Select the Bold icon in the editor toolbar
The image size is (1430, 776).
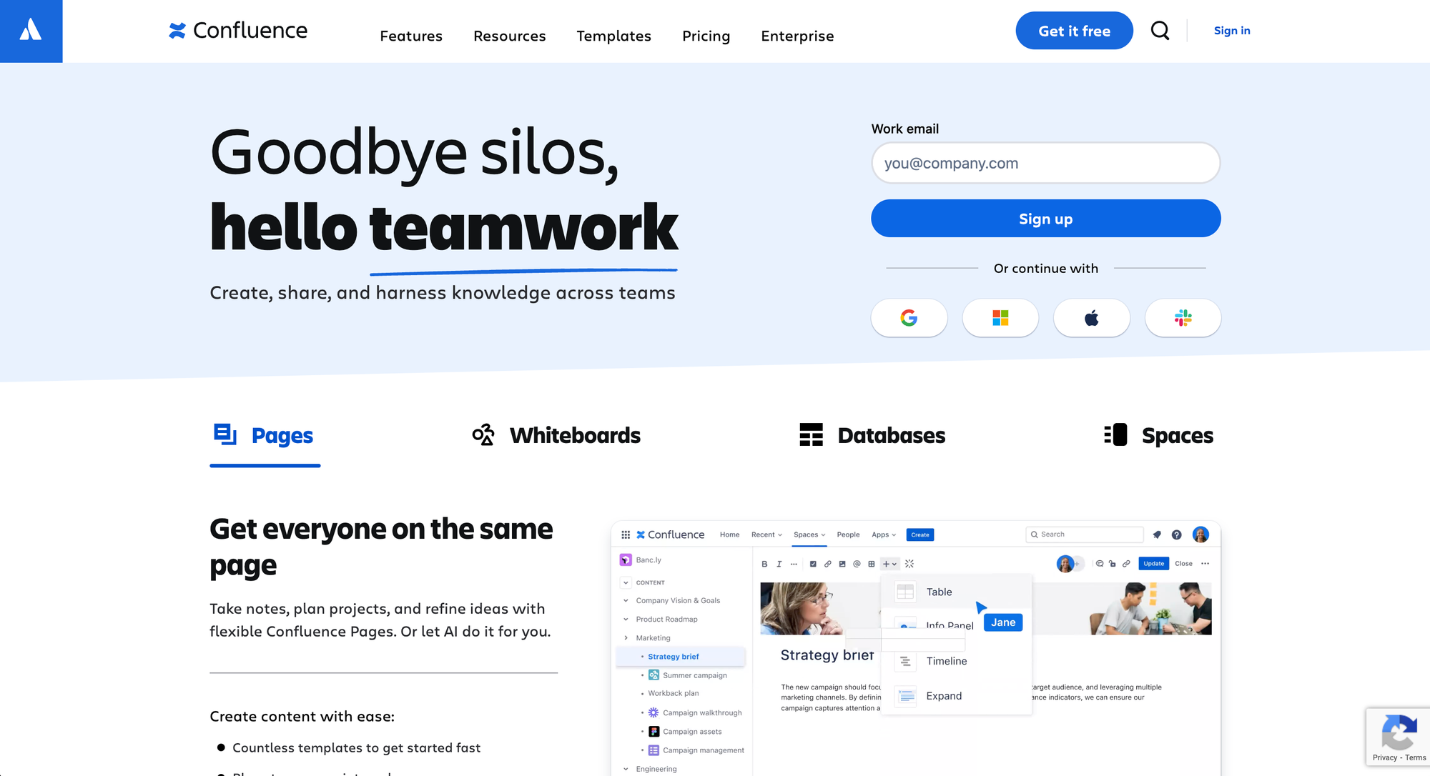point(764,564)
